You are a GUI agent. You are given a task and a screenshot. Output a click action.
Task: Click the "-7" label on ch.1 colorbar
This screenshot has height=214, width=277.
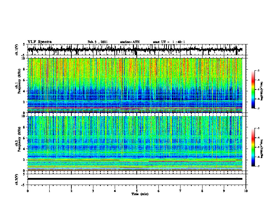pyautogui.click(x=258, y=108)
